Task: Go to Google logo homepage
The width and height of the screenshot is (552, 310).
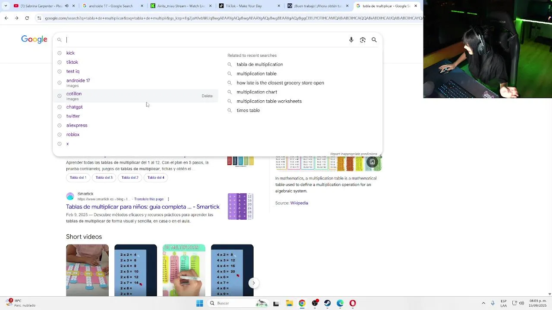Action: tap(34, 40)
